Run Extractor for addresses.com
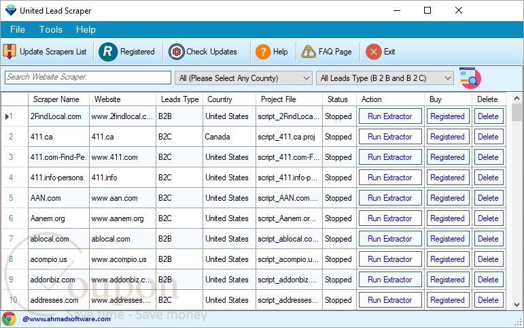This screenshot has height=328, width=524. tap(390, 300)
